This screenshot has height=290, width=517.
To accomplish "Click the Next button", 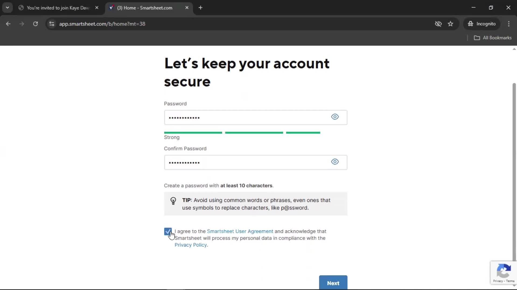I will pyautogui.click(x=333, y=283).
